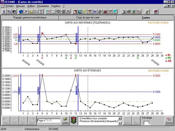
Task: Open the Edition menu
Action: click(31, 6)
